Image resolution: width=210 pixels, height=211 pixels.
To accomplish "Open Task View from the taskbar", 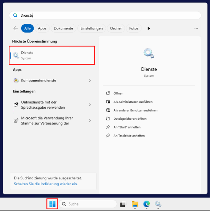I will coord(123,204).
